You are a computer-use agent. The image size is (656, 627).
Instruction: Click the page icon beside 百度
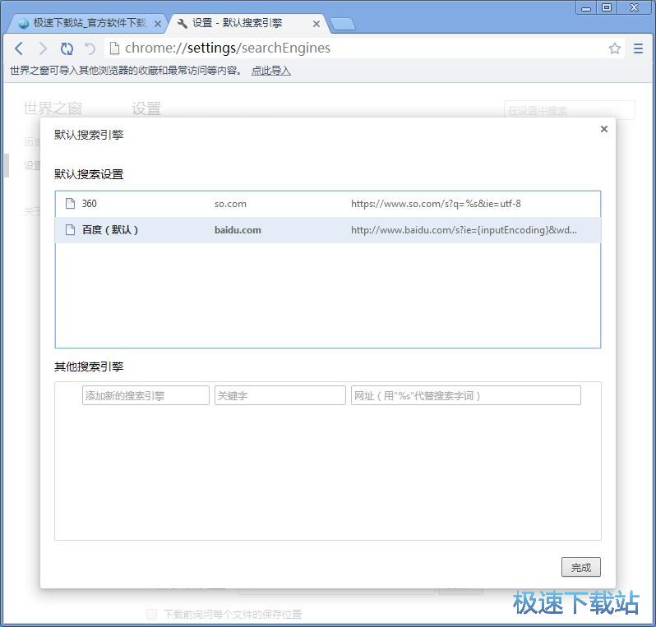[x=71, y=229]
